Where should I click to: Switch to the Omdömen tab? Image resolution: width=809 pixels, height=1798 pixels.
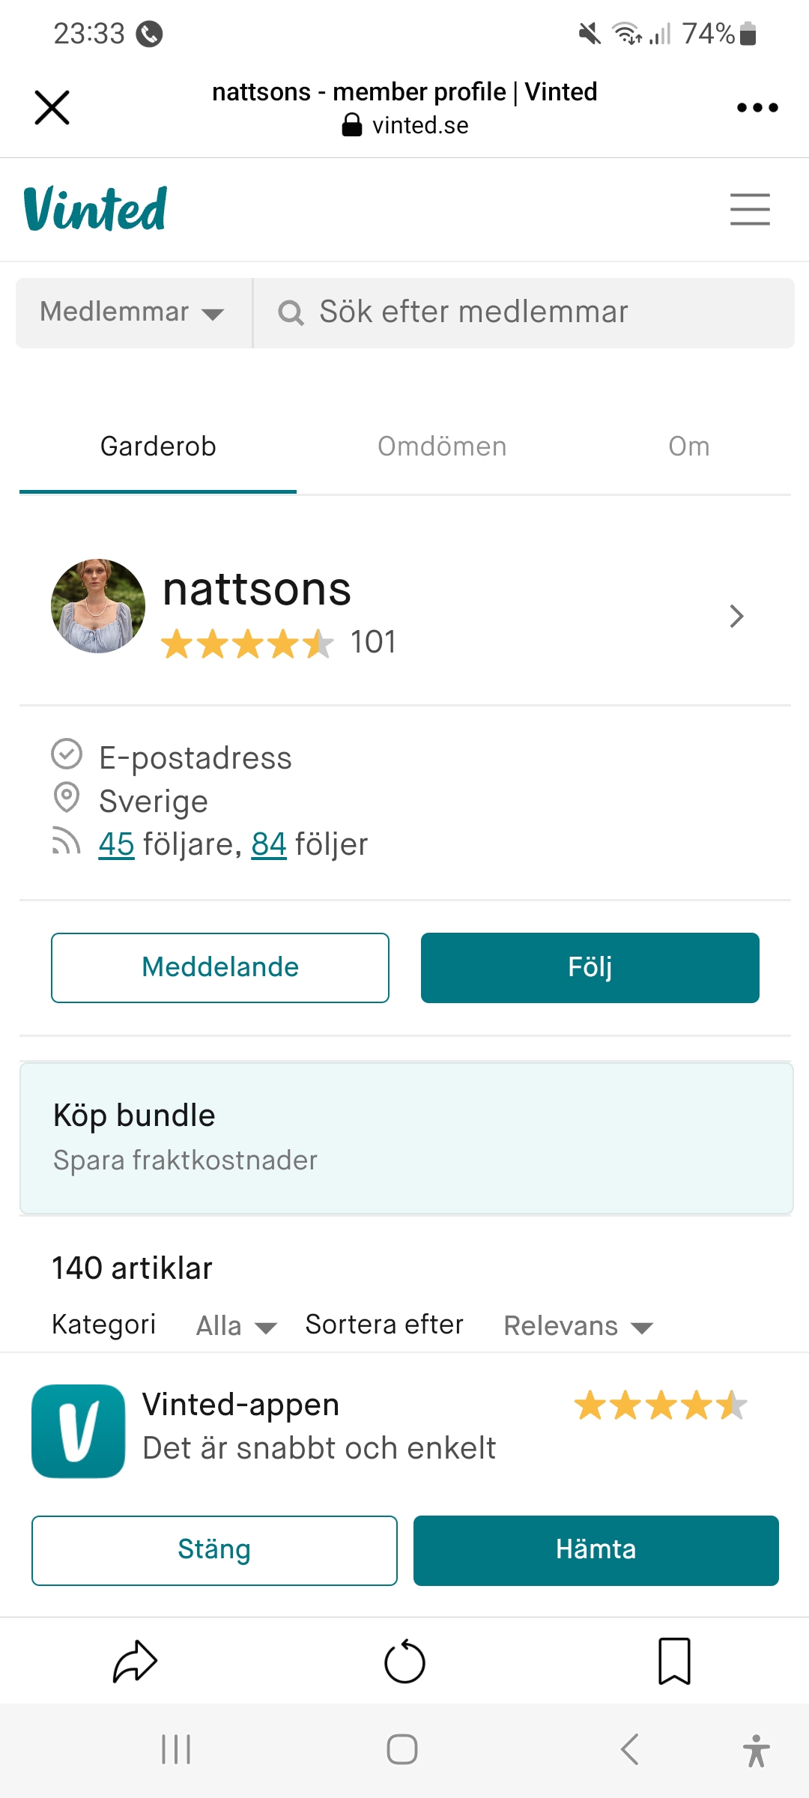point(442,447)
